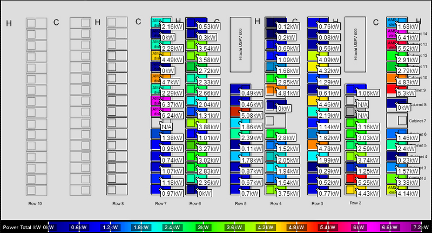The width and height of the screenshot is (432, 233).
Task: Open the 0.97kW label in Row 7
Action: click(172, 194)
